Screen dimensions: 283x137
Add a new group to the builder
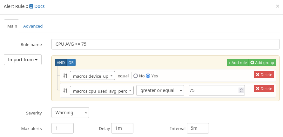click(262, 62)
